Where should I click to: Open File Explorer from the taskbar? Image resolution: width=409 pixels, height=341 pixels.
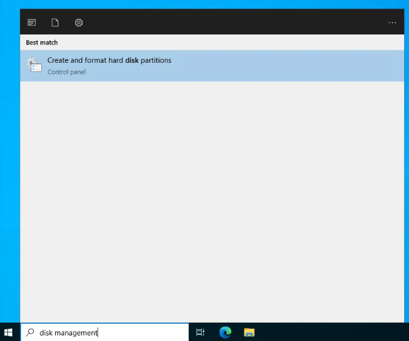[249, 332]
